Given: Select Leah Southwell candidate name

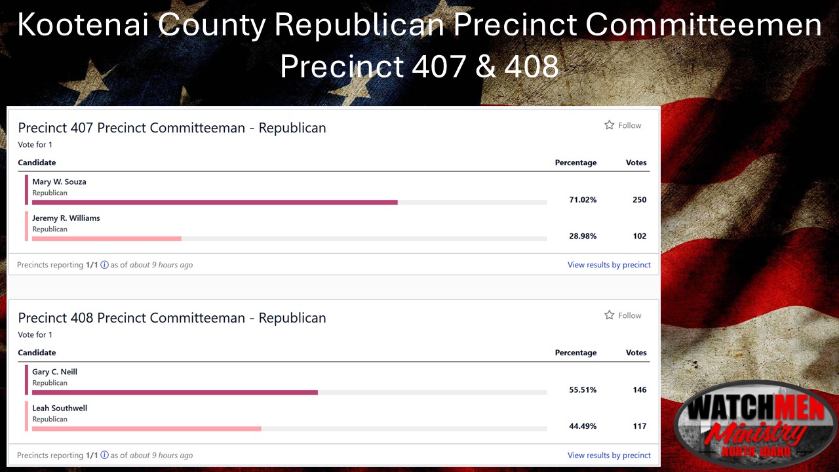Looking at the screenshot, I should [60, 408].
